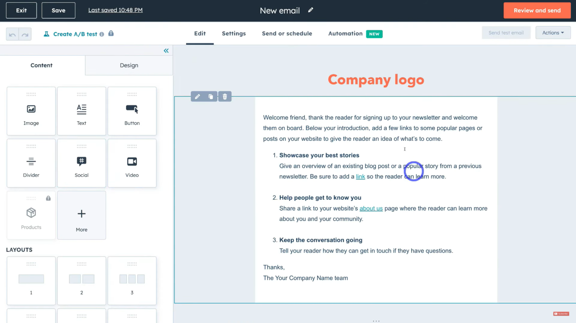Click the LAYOUTS section heading
This screenshot has height=323, width=576.
point(19,250)
